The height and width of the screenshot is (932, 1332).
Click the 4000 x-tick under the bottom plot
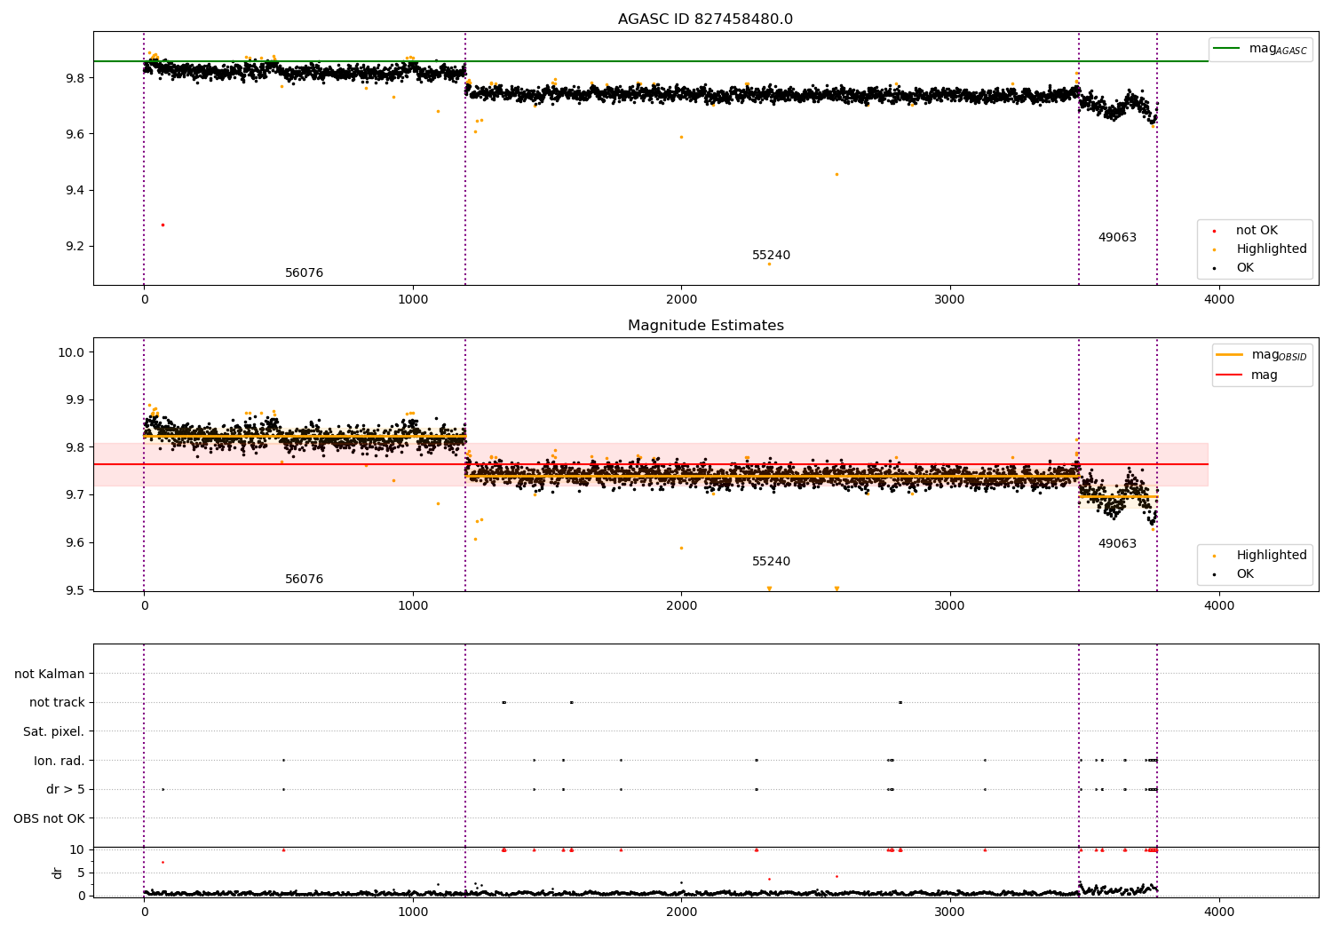(x=1218, y=912)
